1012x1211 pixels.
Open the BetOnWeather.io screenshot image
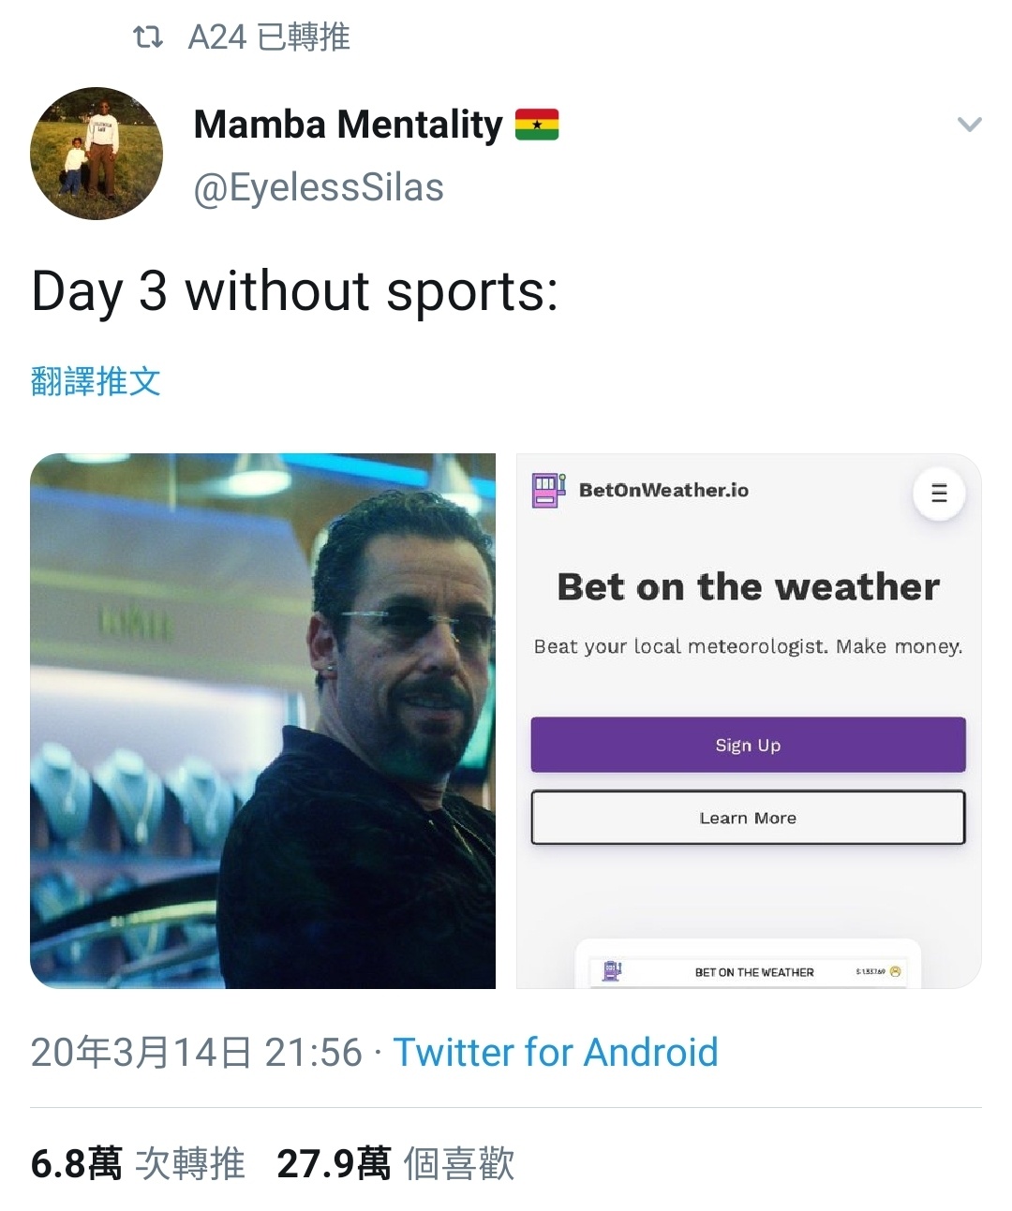coord(749,721)
